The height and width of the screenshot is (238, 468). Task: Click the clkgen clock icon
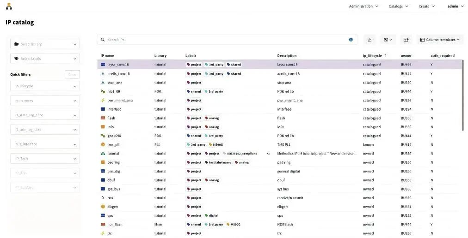tap(103, 207)
